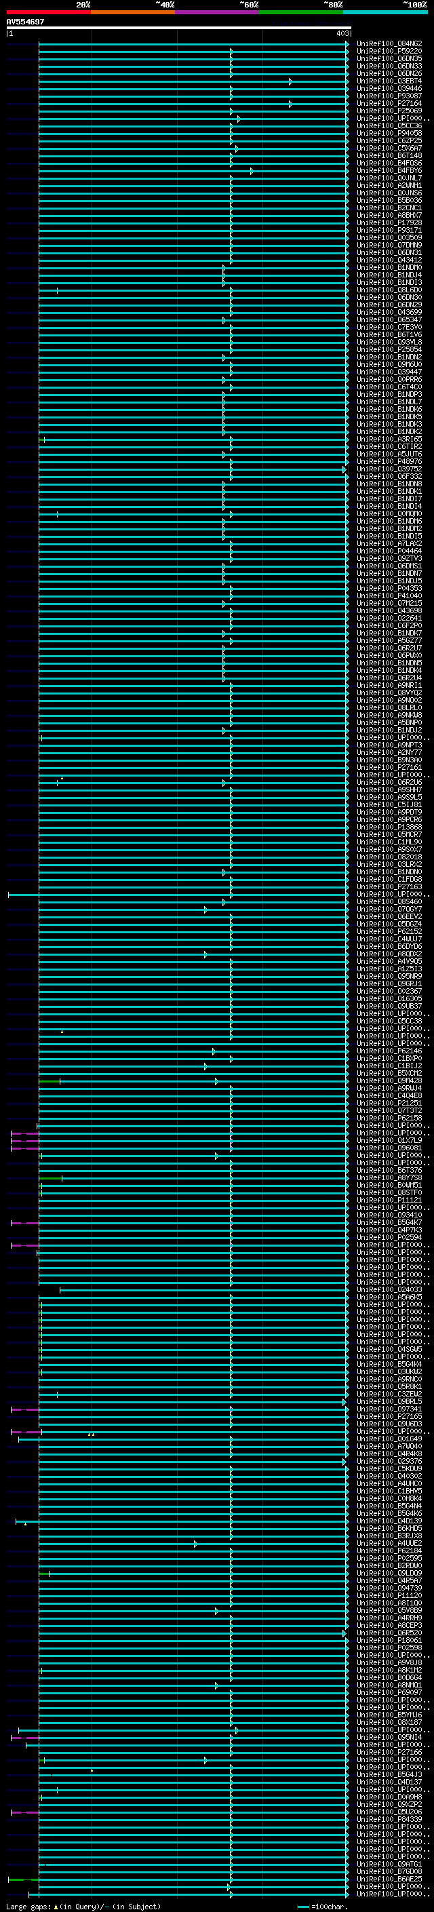Click hit label UniRef100_Q4SGW5
434x1912 pixels.
pyautogui.click(x=389, y=1349)
